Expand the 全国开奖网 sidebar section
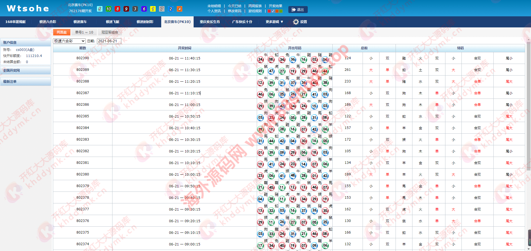Screen dimensions: 531x251 [x=25, y=71]
